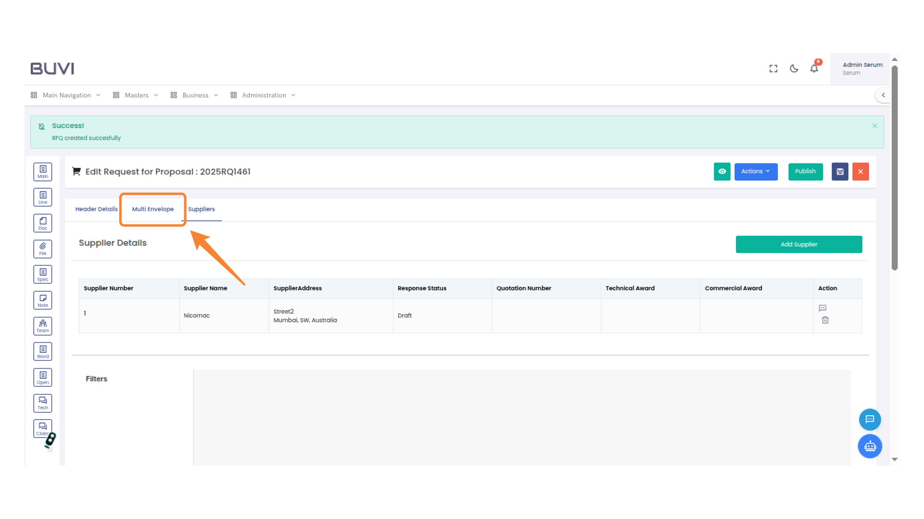
Task: Click the Add Supplier button
Action: 798,244
